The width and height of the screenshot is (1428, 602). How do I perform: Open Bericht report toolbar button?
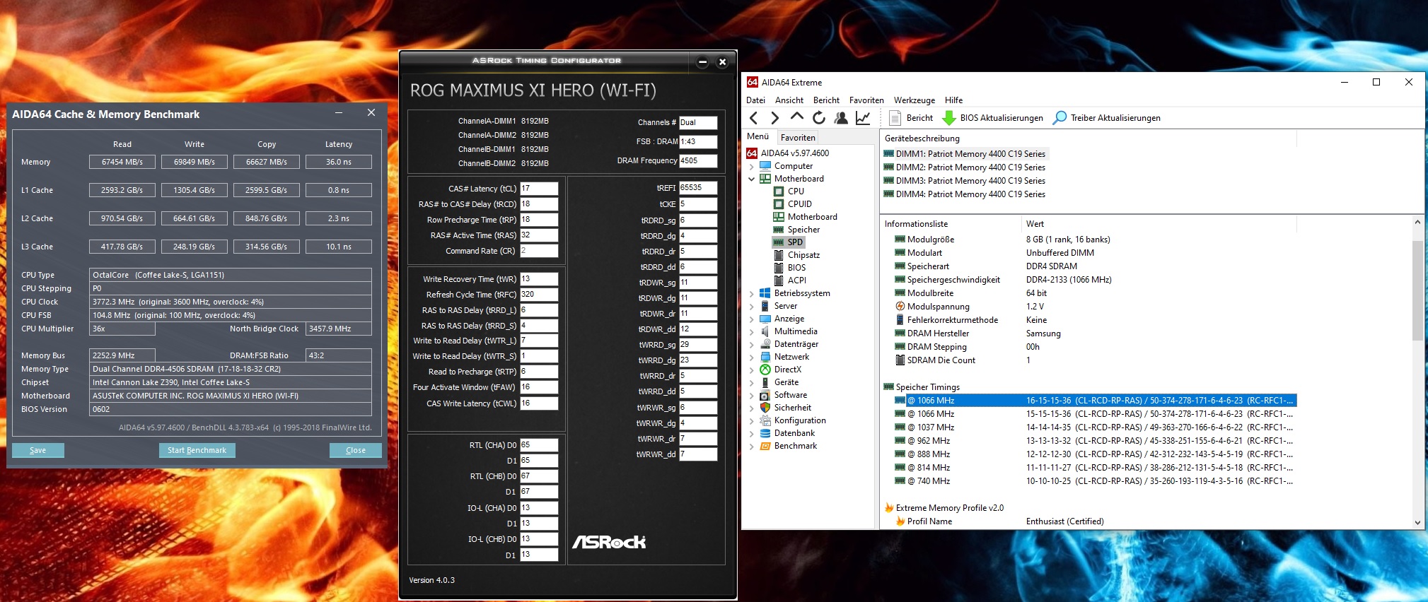tap(911, 118)
